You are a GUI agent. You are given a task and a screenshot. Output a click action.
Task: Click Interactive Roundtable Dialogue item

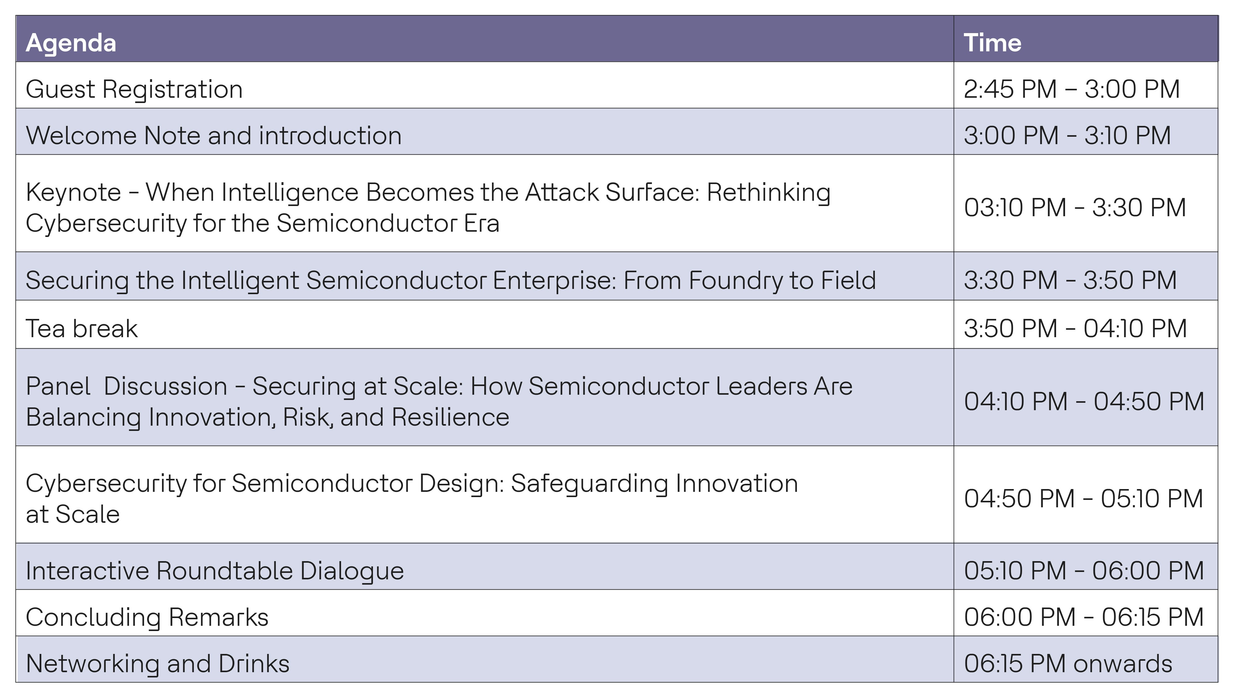[x=215, y=571]
